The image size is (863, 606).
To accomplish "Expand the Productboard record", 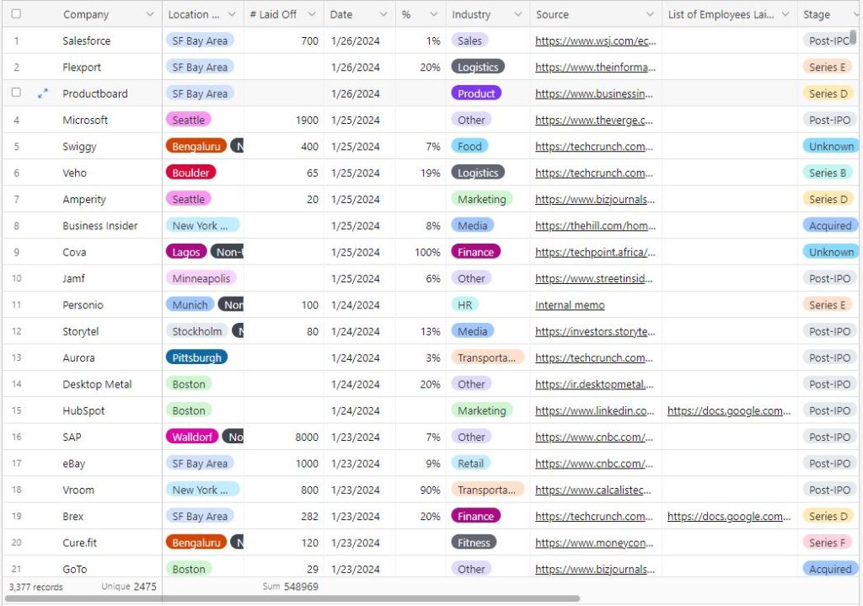I will (43, 94).
